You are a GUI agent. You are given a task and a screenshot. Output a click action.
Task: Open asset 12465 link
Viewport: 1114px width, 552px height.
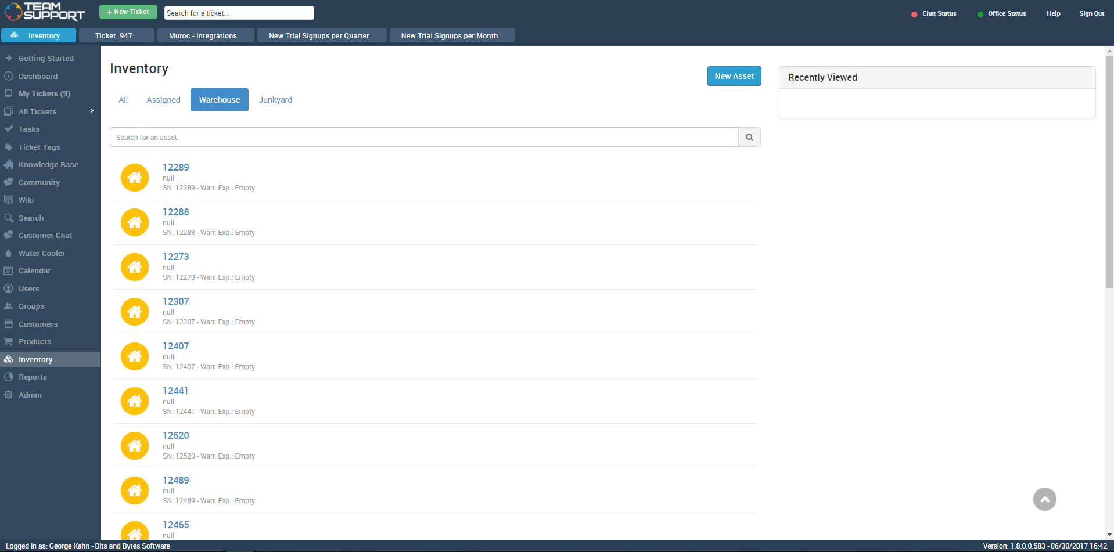pos(176,525)
